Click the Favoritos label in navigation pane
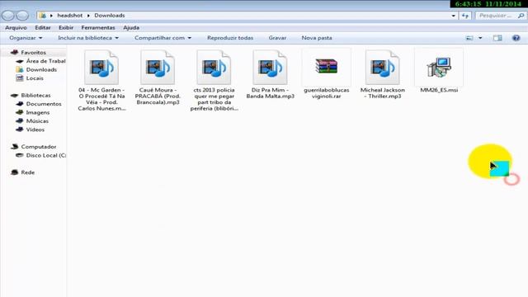The image size is (528, 297). [x=33, y=53]
